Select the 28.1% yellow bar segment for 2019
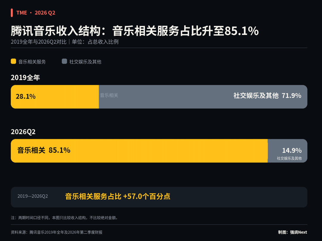The image size is (322, 241). point(55,97)
